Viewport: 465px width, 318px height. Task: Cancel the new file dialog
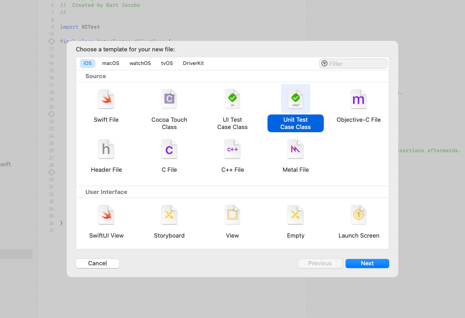(98, 263)
